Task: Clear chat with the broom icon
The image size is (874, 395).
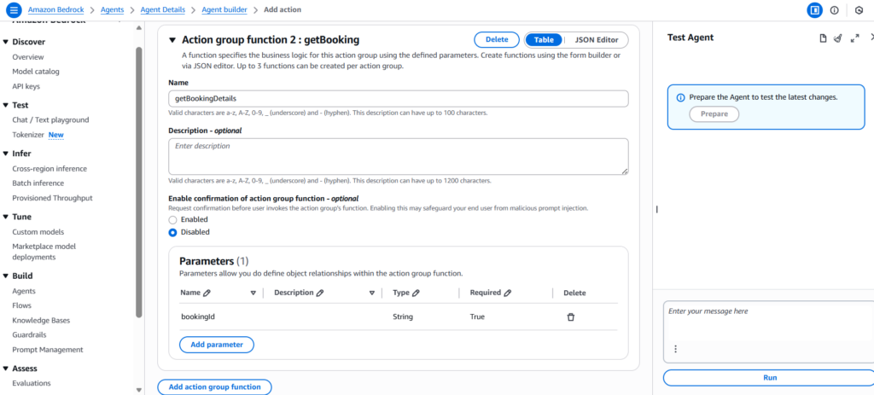Action: pyautogui.click(x=838, y=38)
